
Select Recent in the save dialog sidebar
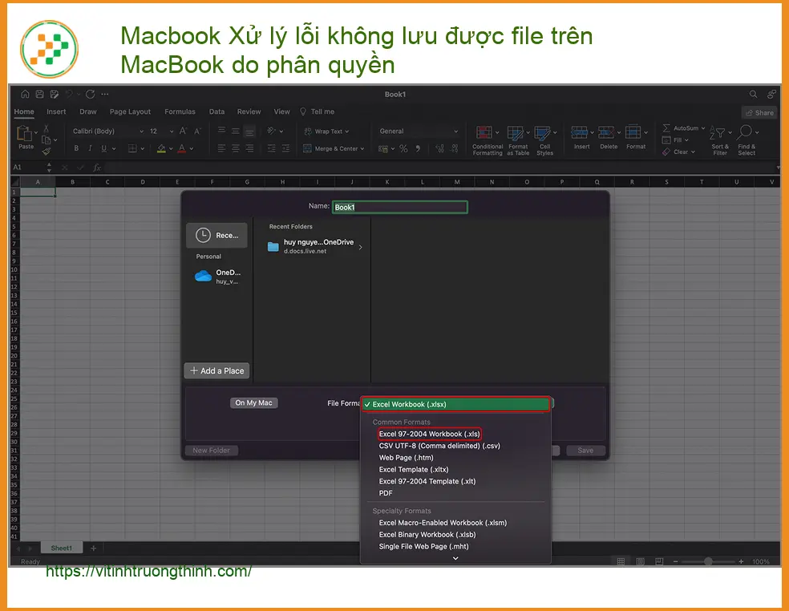click(216, 236)
